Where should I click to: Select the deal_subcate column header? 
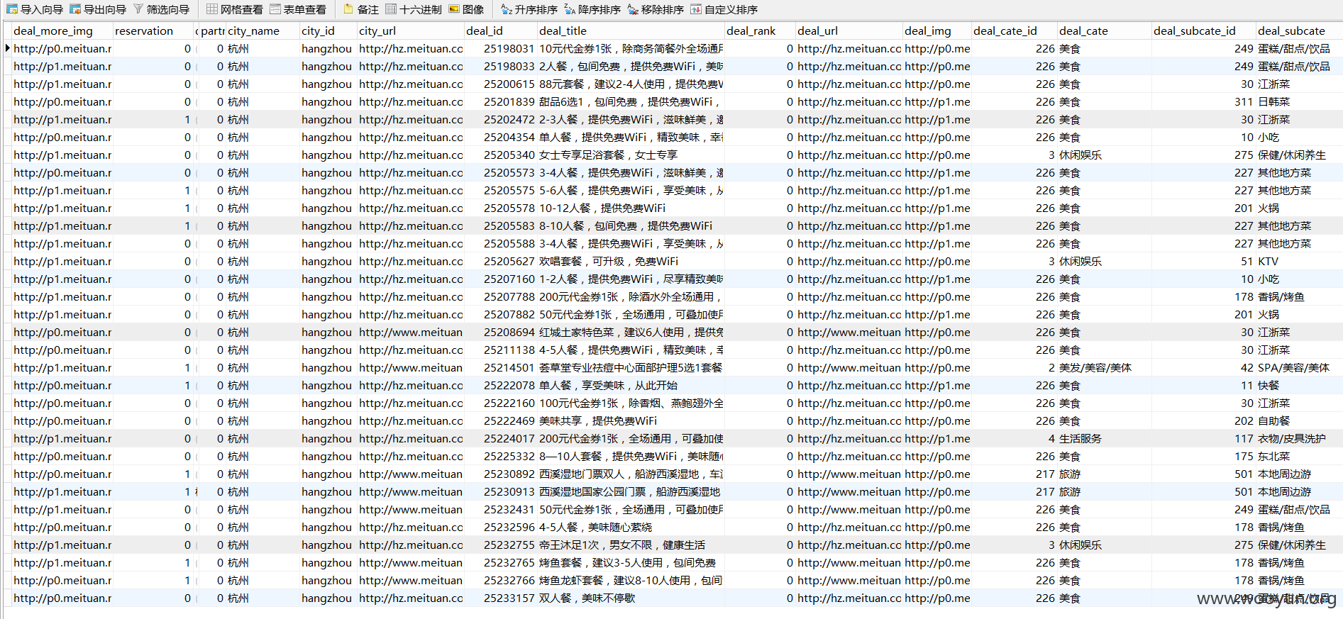(1299, 30)
